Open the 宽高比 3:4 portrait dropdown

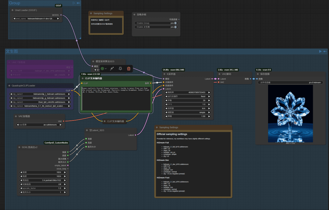tap(43, 180)
